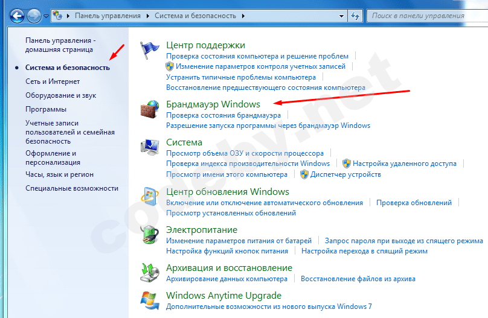The height and width of the screenshot is (318, 488).
Task: Expand chevron before Панель управления breadcrumb
Action: [x=68, y=16]
